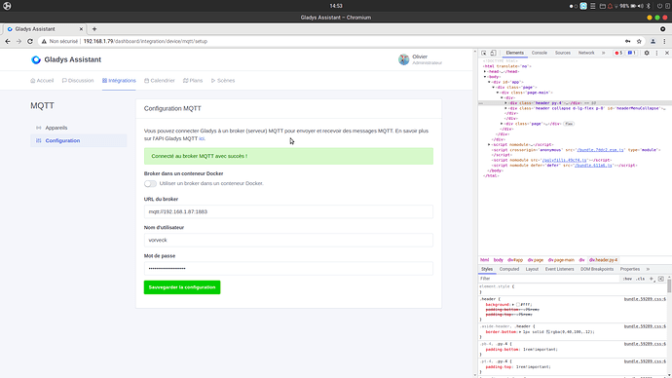This screenshot has width=672, height=378.
Task: Toggle the .cls class editor button
Action: coord(640,279)
